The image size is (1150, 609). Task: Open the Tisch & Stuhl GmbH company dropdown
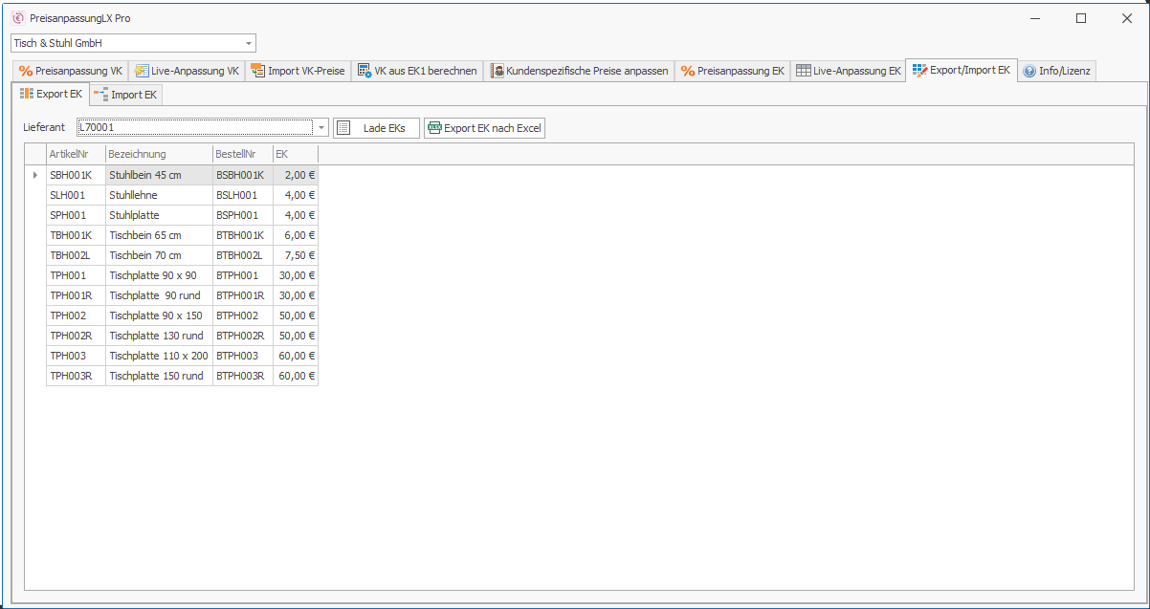click(249, 43)
